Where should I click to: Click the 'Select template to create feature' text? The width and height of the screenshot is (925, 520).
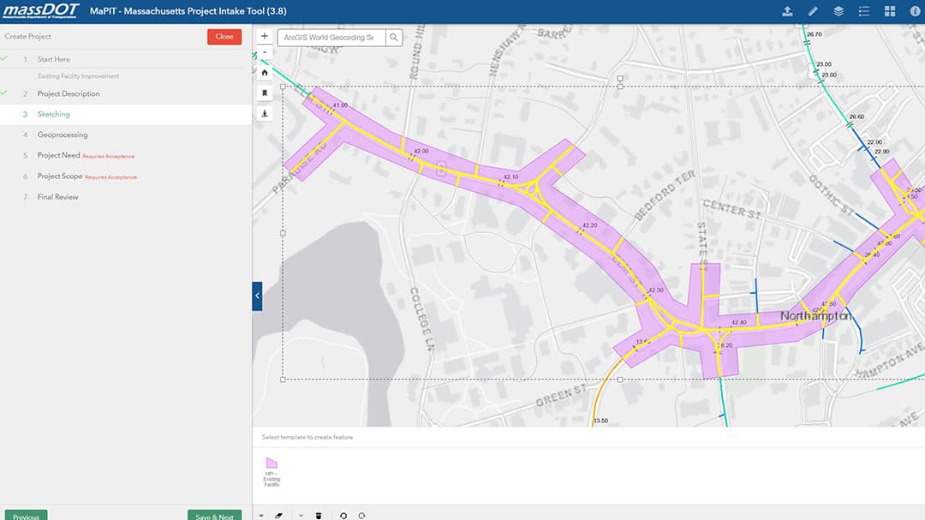(x=307, y=438)
